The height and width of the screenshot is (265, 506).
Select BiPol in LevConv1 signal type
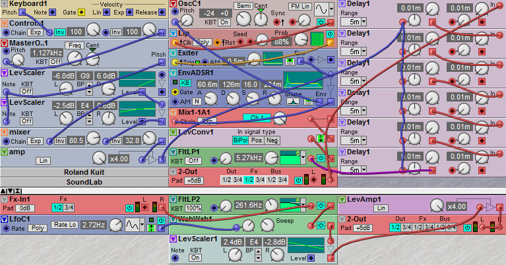(x=240, y=140)
